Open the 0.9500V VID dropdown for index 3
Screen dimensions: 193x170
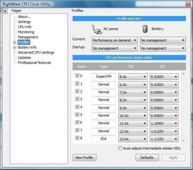164,100
